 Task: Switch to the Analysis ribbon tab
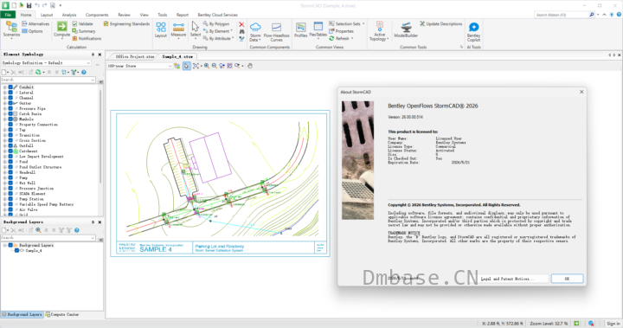tap(68, 15)
